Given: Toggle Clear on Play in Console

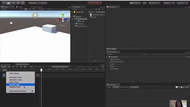Looking at the screenshot, I should 125,87.
